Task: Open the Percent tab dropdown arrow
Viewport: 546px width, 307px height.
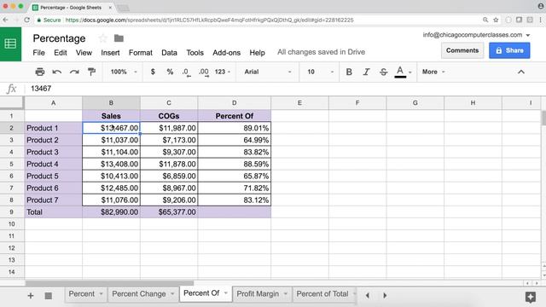Action: point(101,293)
